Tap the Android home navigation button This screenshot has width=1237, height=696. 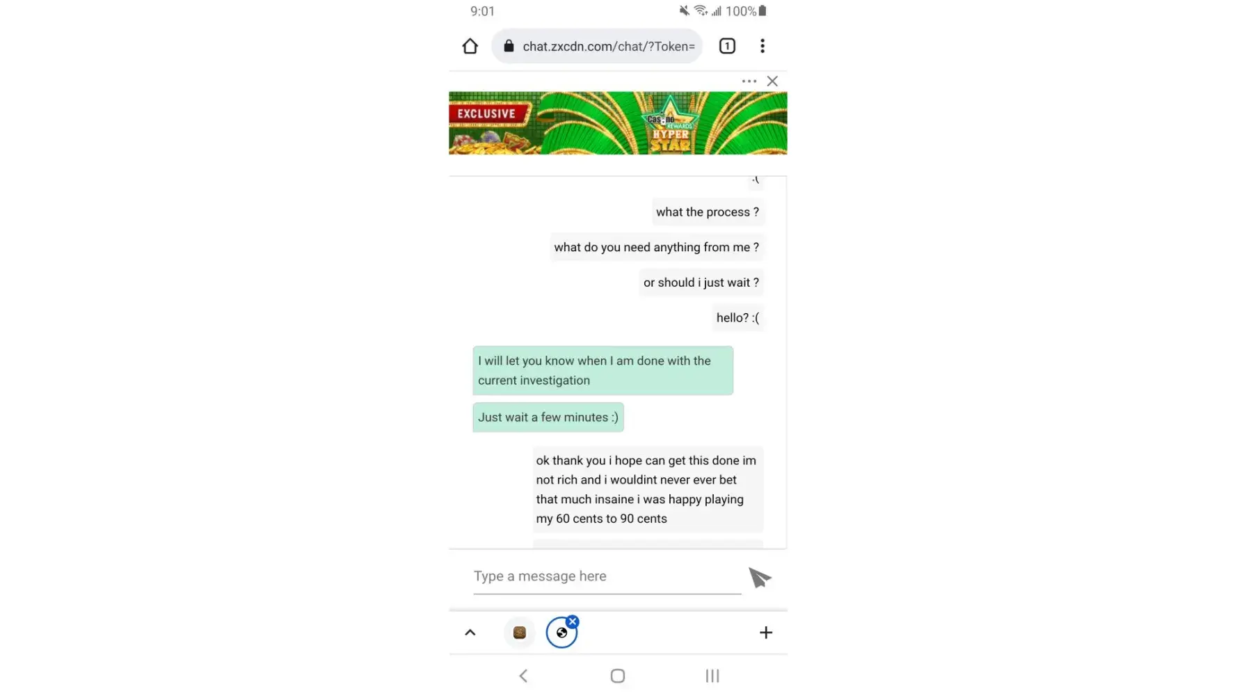618,676
